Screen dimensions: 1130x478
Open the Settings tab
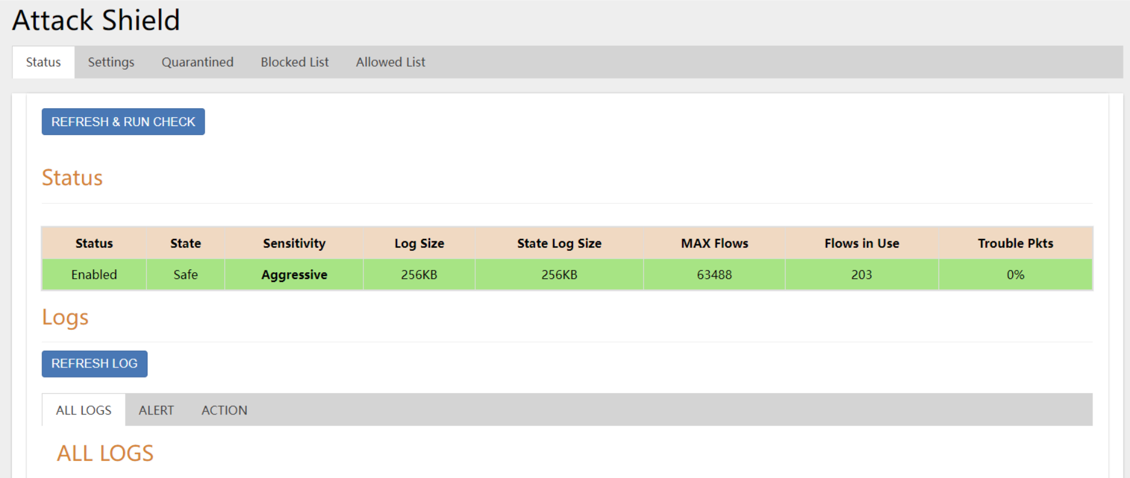click(x=111, y=62)
